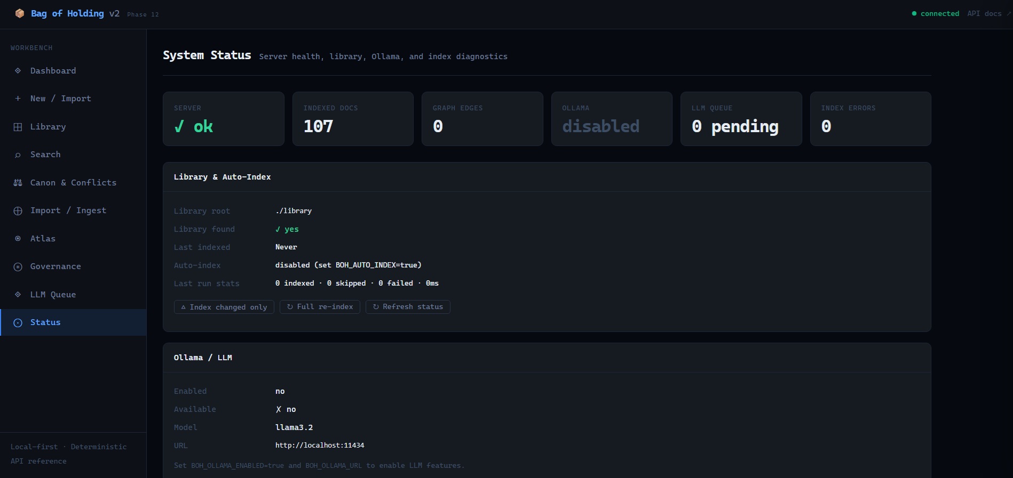Click Index changed only button
1013x478 pixels.
click(224, 307)
